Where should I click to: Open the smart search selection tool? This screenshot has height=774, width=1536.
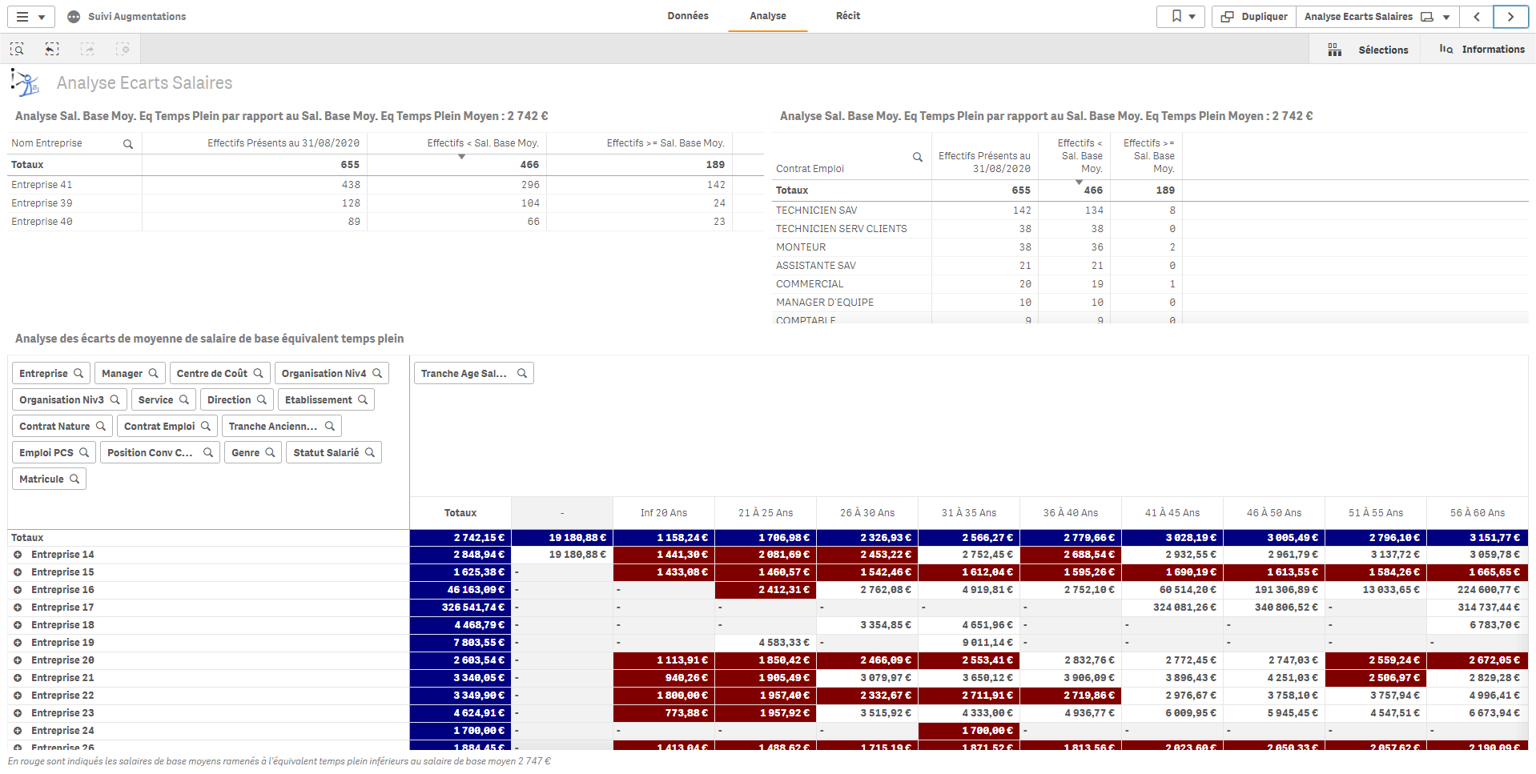17,50
